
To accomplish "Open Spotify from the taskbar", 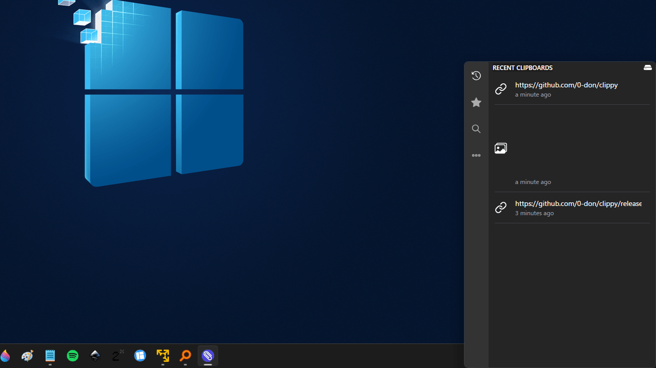I will pyautogui.click(x=73, y=356).
